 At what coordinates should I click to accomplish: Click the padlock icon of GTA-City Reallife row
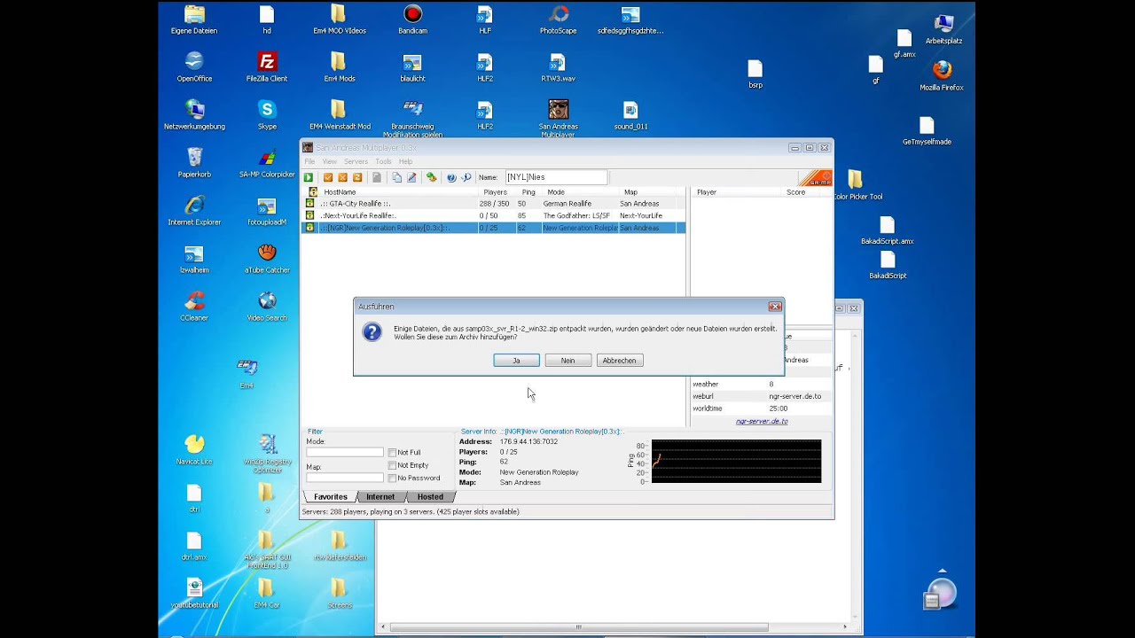309,204
